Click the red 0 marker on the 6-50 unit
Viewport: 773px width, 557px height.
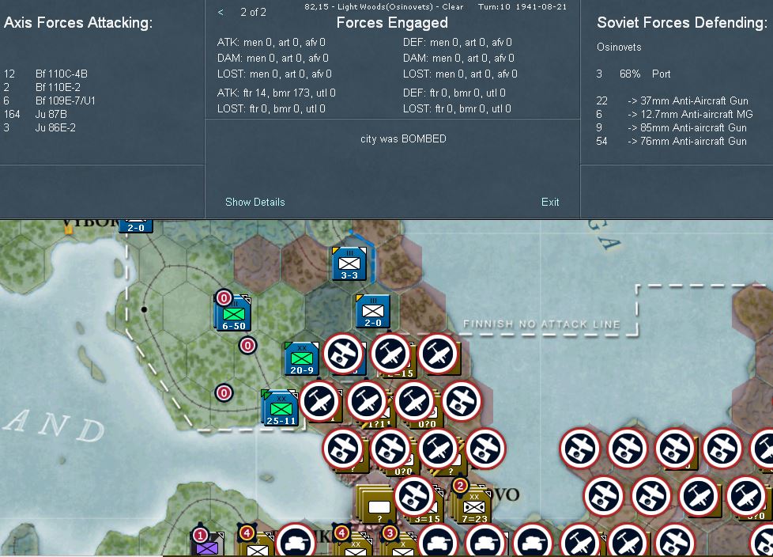point(224,298)
